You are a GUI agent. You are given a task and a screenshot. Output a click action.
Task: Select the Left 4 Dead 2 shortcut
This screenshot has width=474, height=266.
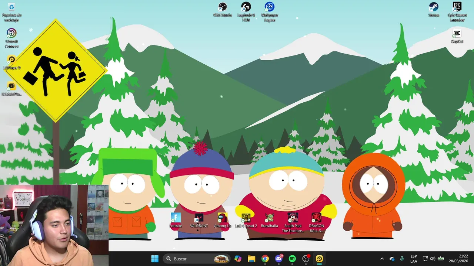246,221
